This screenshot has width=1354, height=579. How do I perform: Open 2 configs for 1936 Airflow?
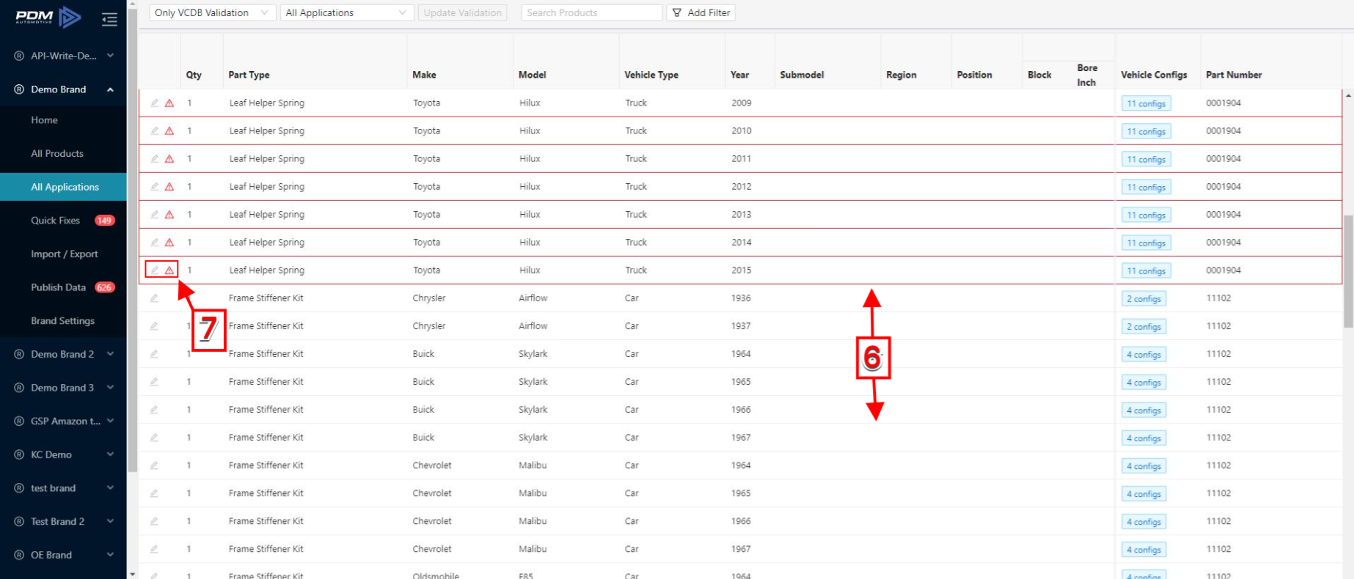coord(1144,298)
